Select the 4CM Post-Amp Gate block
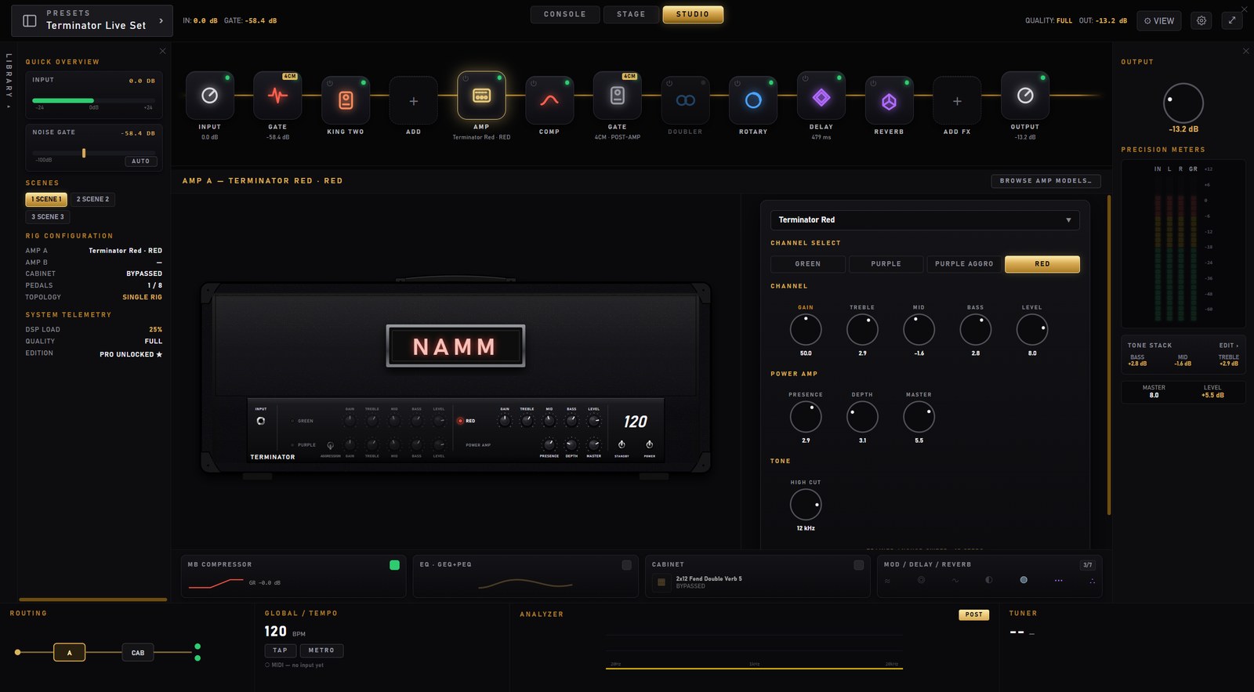 point(618,96)
